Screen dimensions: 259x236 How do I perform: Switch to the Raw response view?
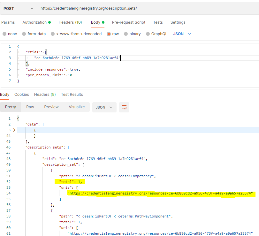(x=30, y=107)
